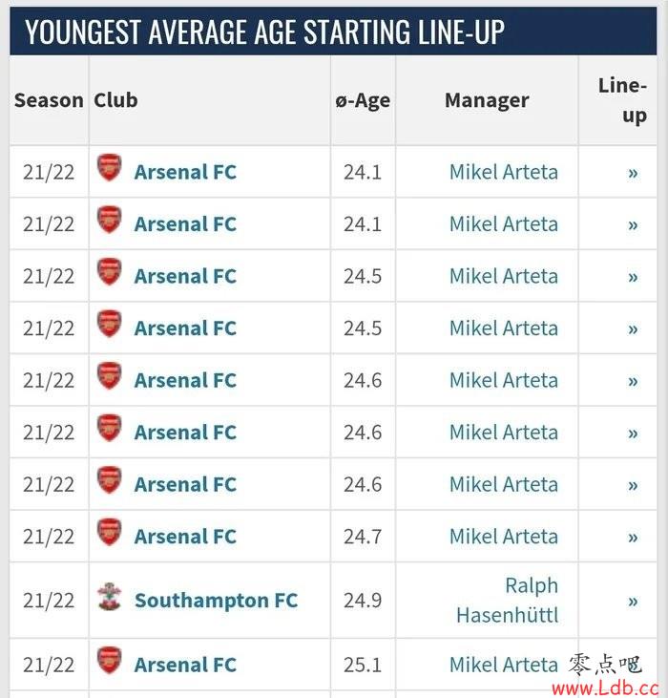Screen dimensions: 668x698
Task: Click the Arsenal crest in the 25.1 age row
Action: [109, 660]
